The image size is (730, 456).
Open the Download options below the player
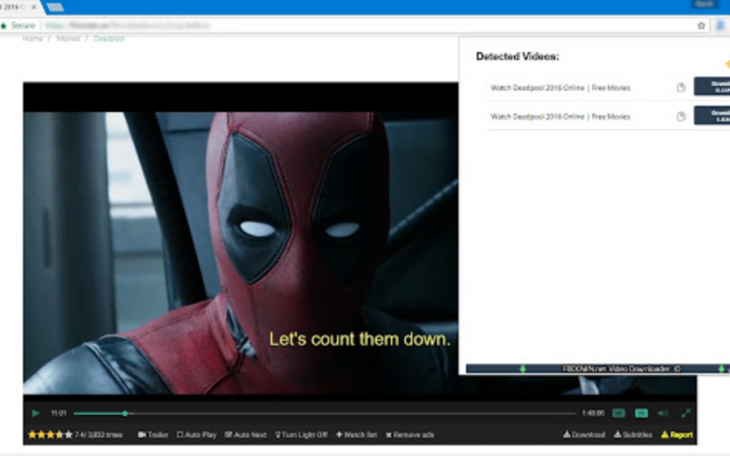click(584, 435)
